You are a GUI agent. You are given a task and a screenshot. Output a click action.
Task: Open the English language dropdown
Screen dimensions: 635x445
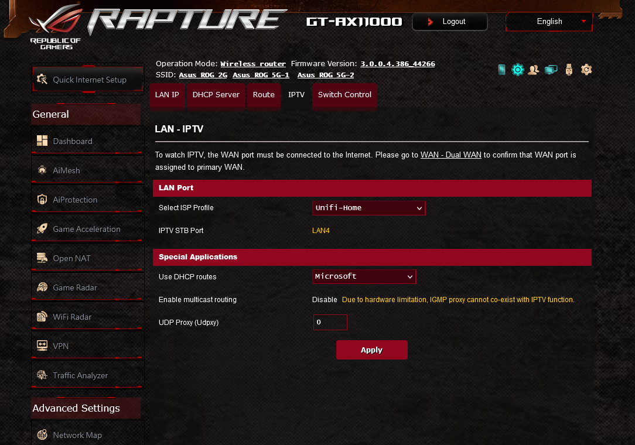[x=549, y=22]
